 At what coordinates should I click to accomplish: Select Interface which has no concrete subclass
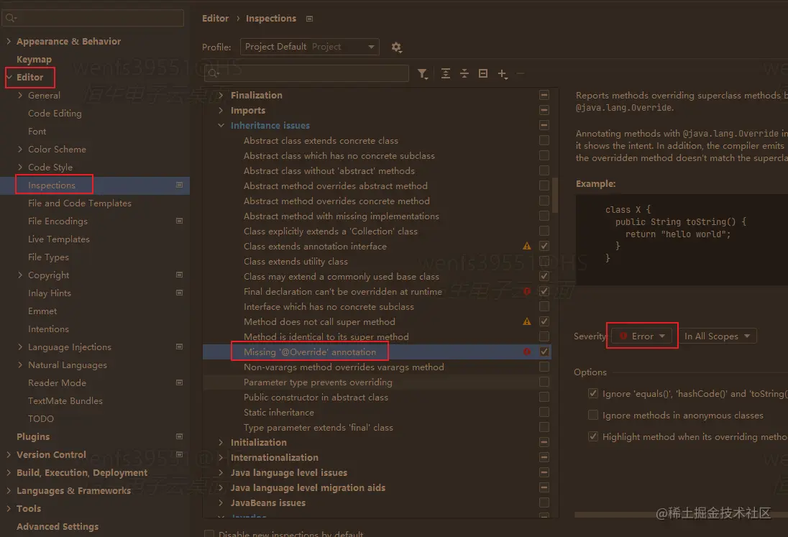coord(329,307)
